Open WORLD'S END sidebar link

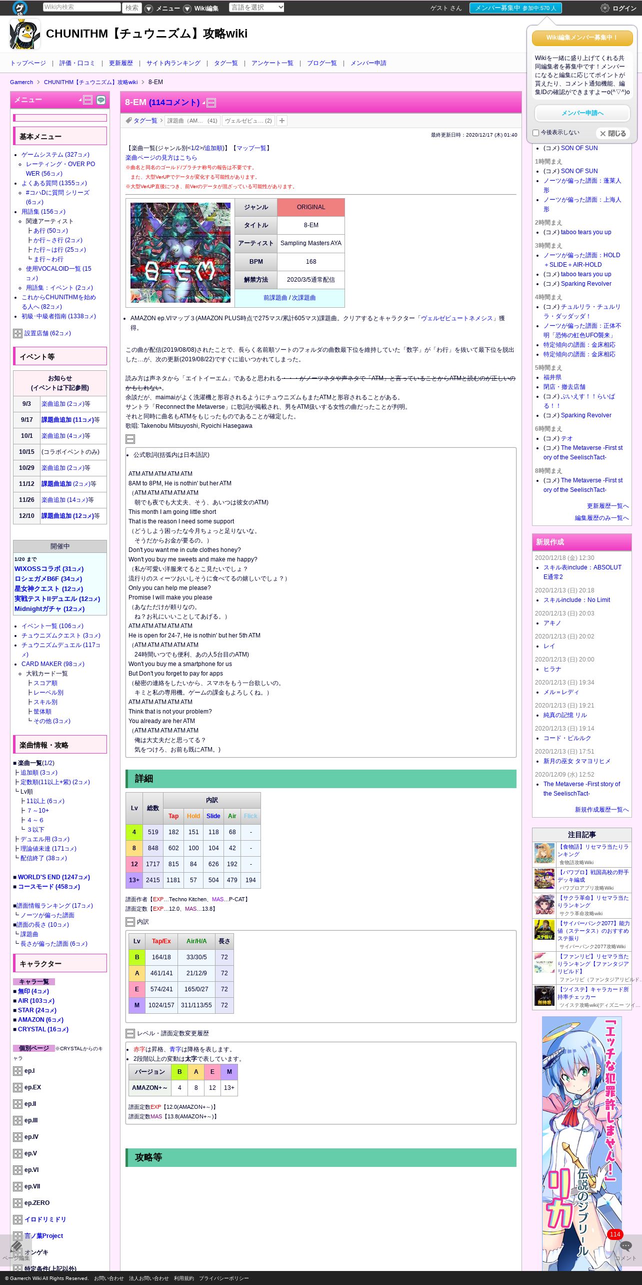(53, 877)
